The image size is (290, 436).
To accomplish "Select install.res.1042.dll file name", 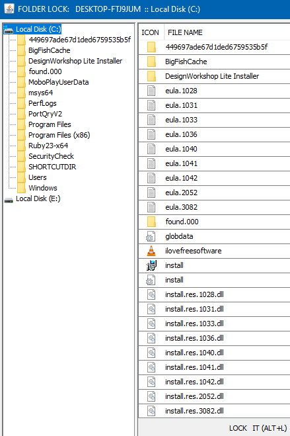I will pyautogui.click(x=194, y=382).
